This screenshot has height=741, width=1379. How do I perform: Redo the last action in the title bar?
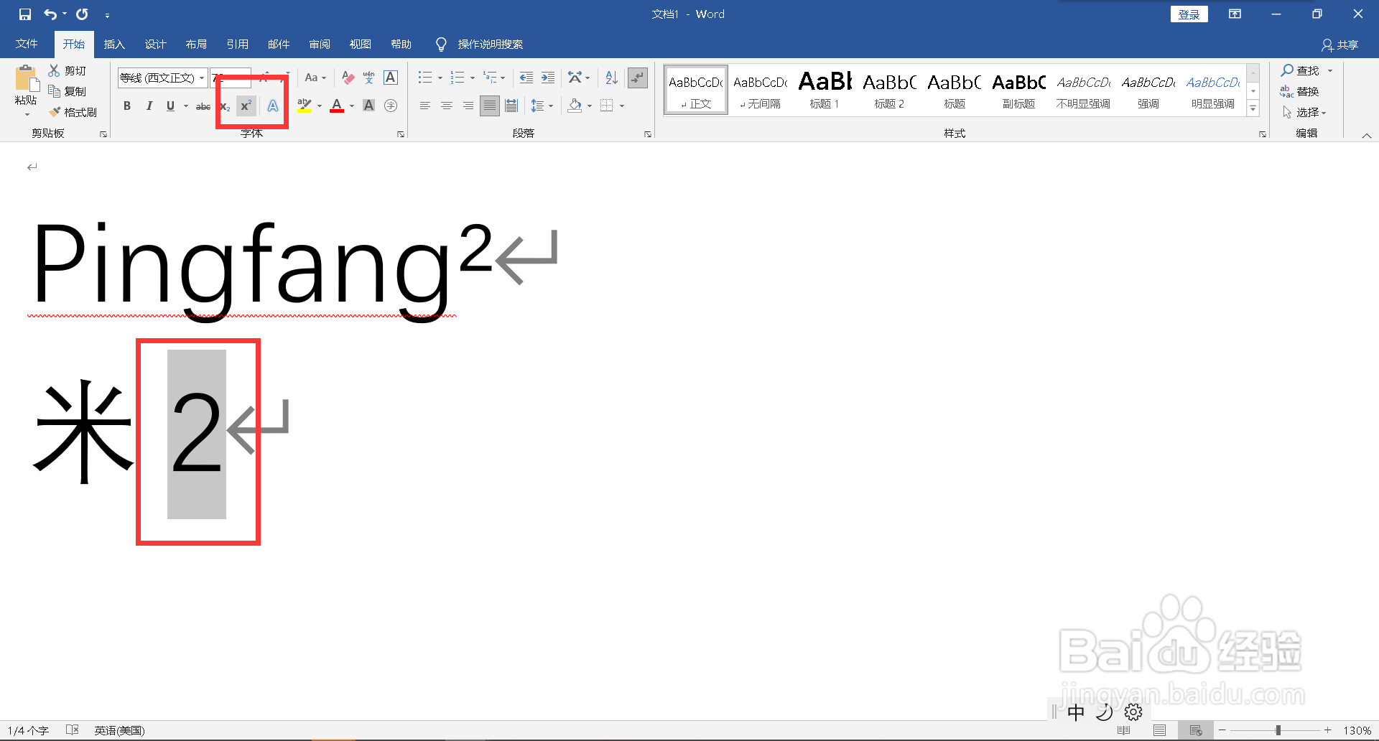click(82, 14)
